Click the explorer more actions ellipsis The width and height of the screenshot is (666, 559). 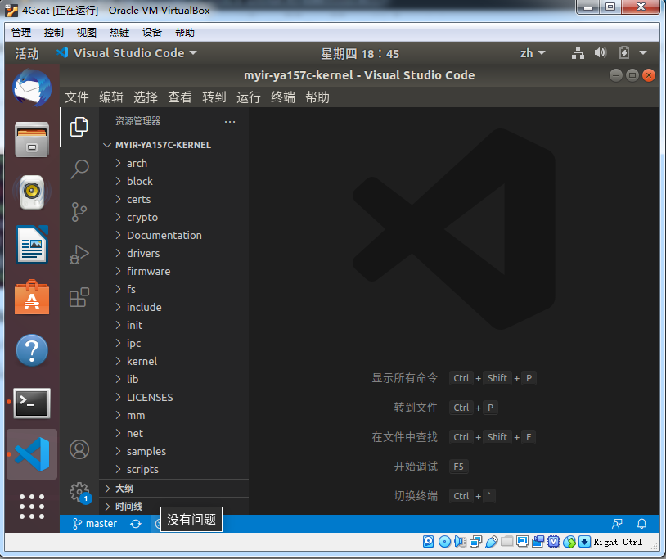[x=230, y=122]
